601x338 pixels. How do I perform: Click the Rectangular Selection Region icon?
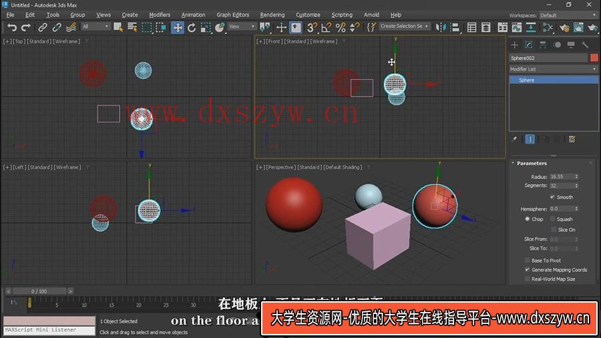pos(146,27)
